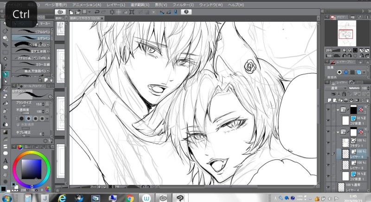The height and width of the screenshot is (202, 371).
Task: Click navigator rotate right icon
Action: pos(350,56)
